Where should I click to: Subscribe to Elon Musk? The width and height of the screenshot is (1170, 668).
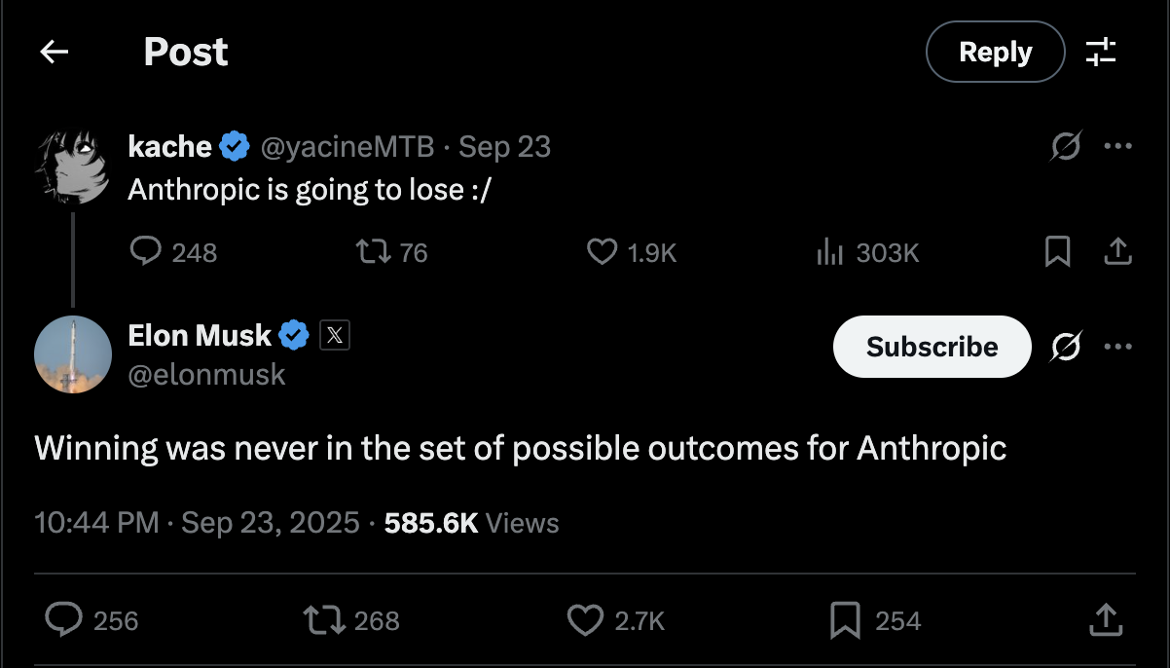click(x=932, y=346)
